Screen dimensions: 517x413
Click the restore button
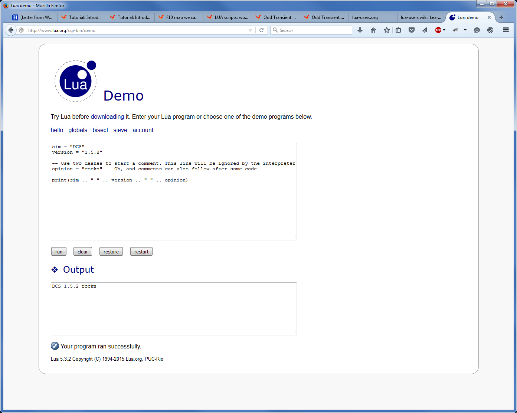pos(111,252)
